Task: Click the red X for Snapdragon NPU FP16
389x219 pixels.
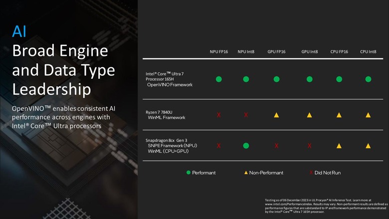Action: click(x=218, y=146)
